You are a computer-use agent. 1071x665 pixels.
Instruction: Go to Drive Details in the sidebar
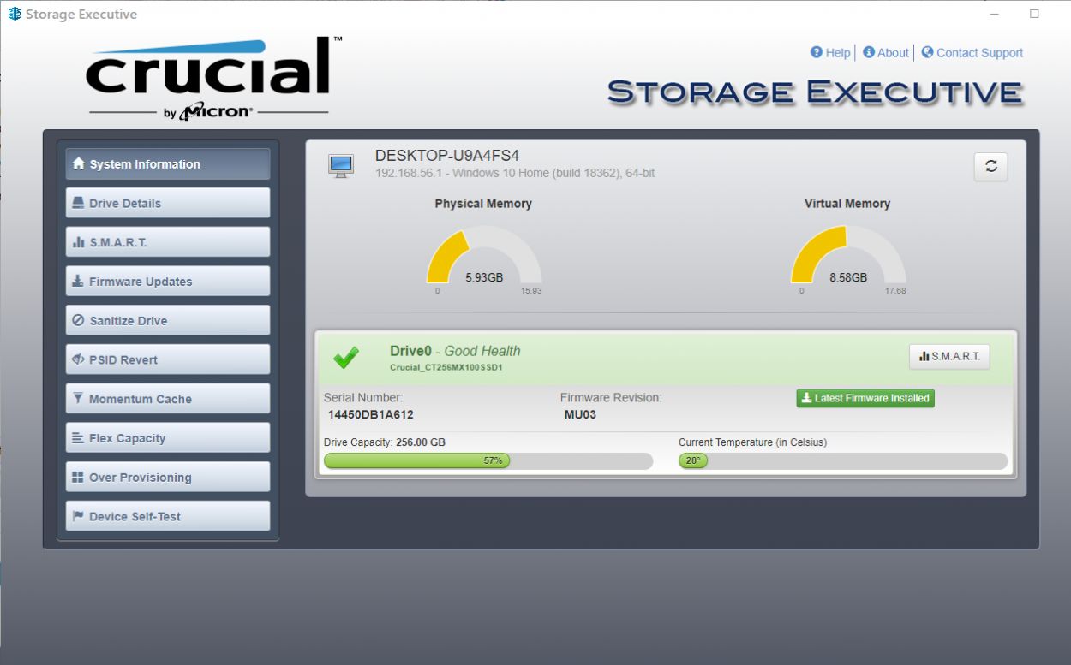point(168,204)
